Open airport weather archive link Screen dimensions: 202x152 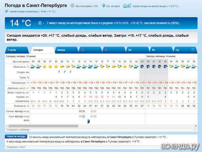coord(33,12)
